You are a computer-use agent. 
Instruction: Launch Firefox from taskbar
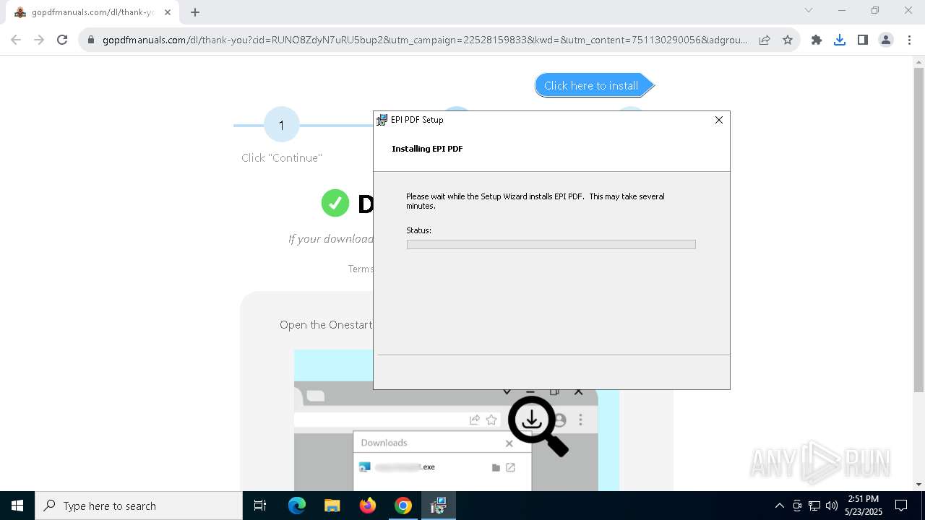(368, 506)
